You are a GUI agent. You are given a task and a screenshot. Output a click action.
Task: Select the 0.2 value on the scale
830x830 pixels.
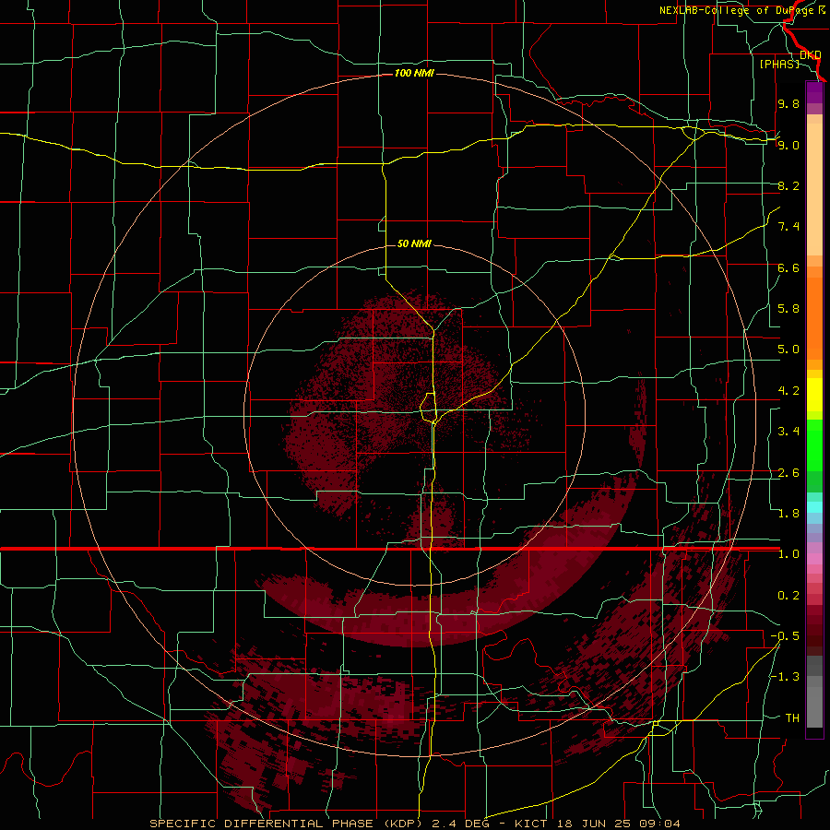click(788, 596)
